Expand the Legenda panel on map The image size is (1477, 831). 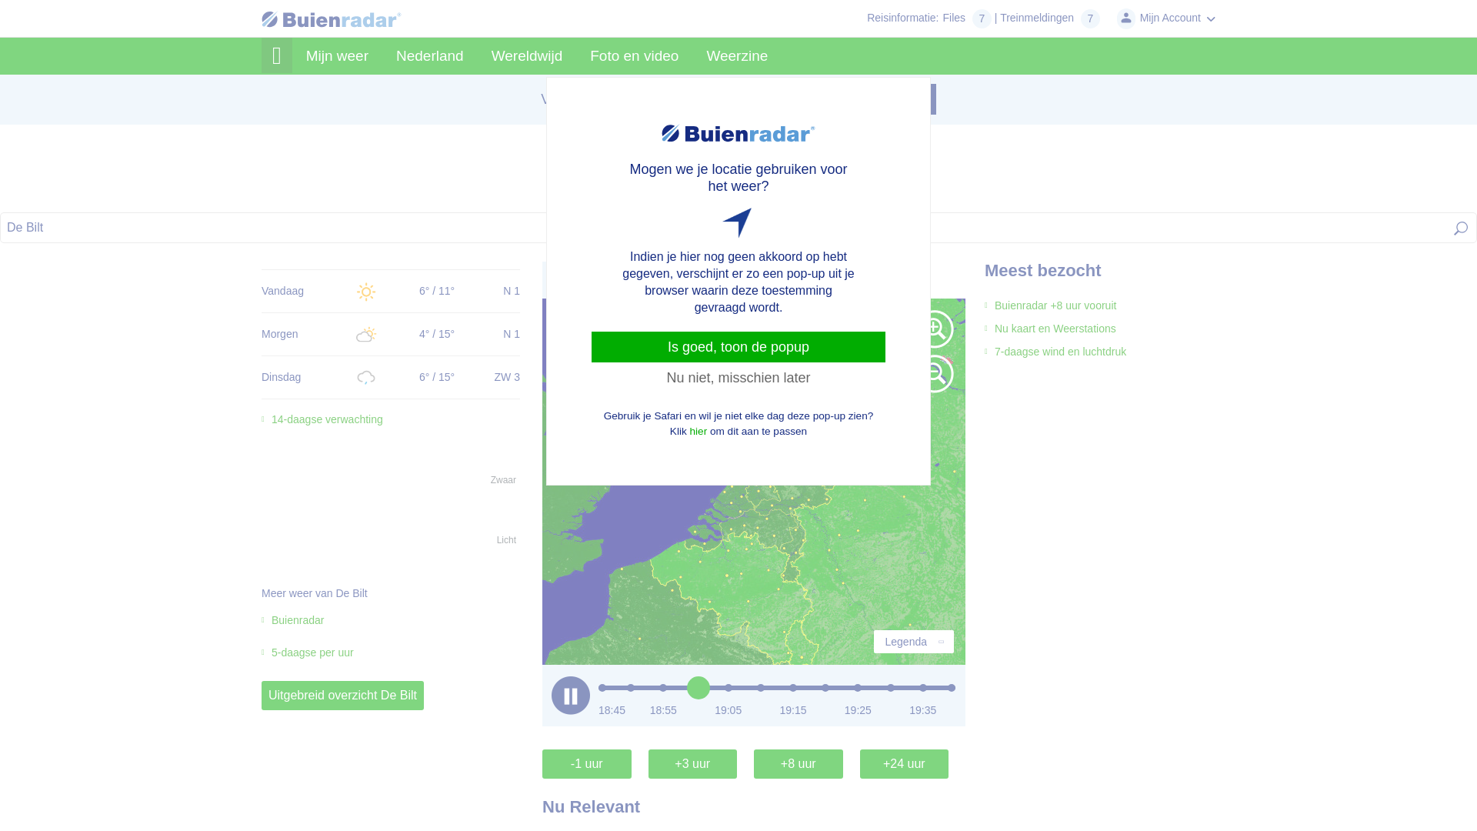coord(914,642)
